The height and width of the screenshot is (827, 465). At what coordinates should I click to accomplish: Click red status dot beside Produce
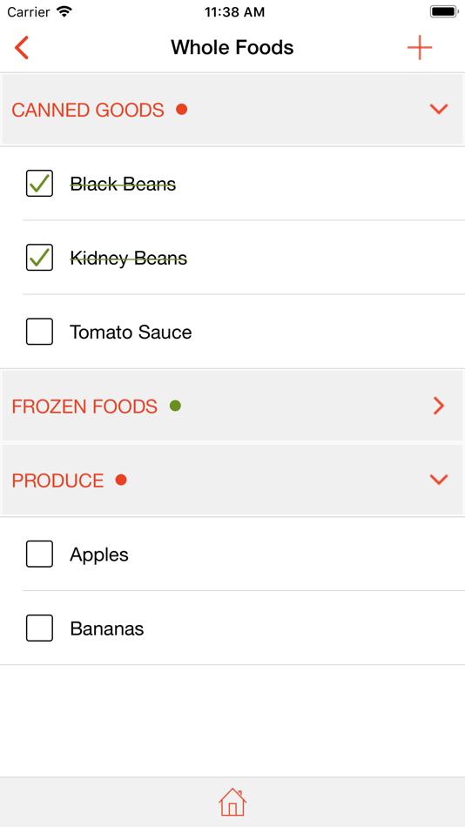[x=121, y=480]
